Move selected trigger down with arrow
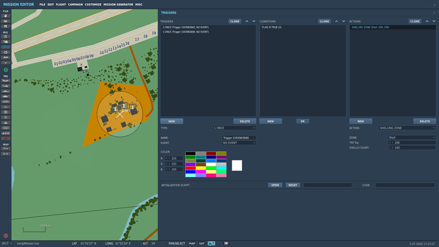439x247 pixels. pos(254,21)
